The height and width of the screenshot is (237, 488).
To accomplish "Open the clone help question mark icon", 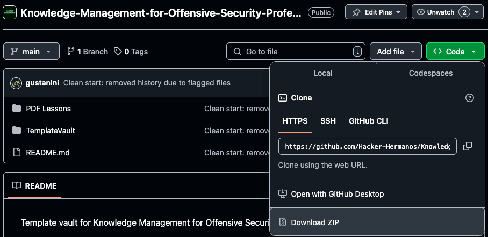I will click(x=469, y=98).
